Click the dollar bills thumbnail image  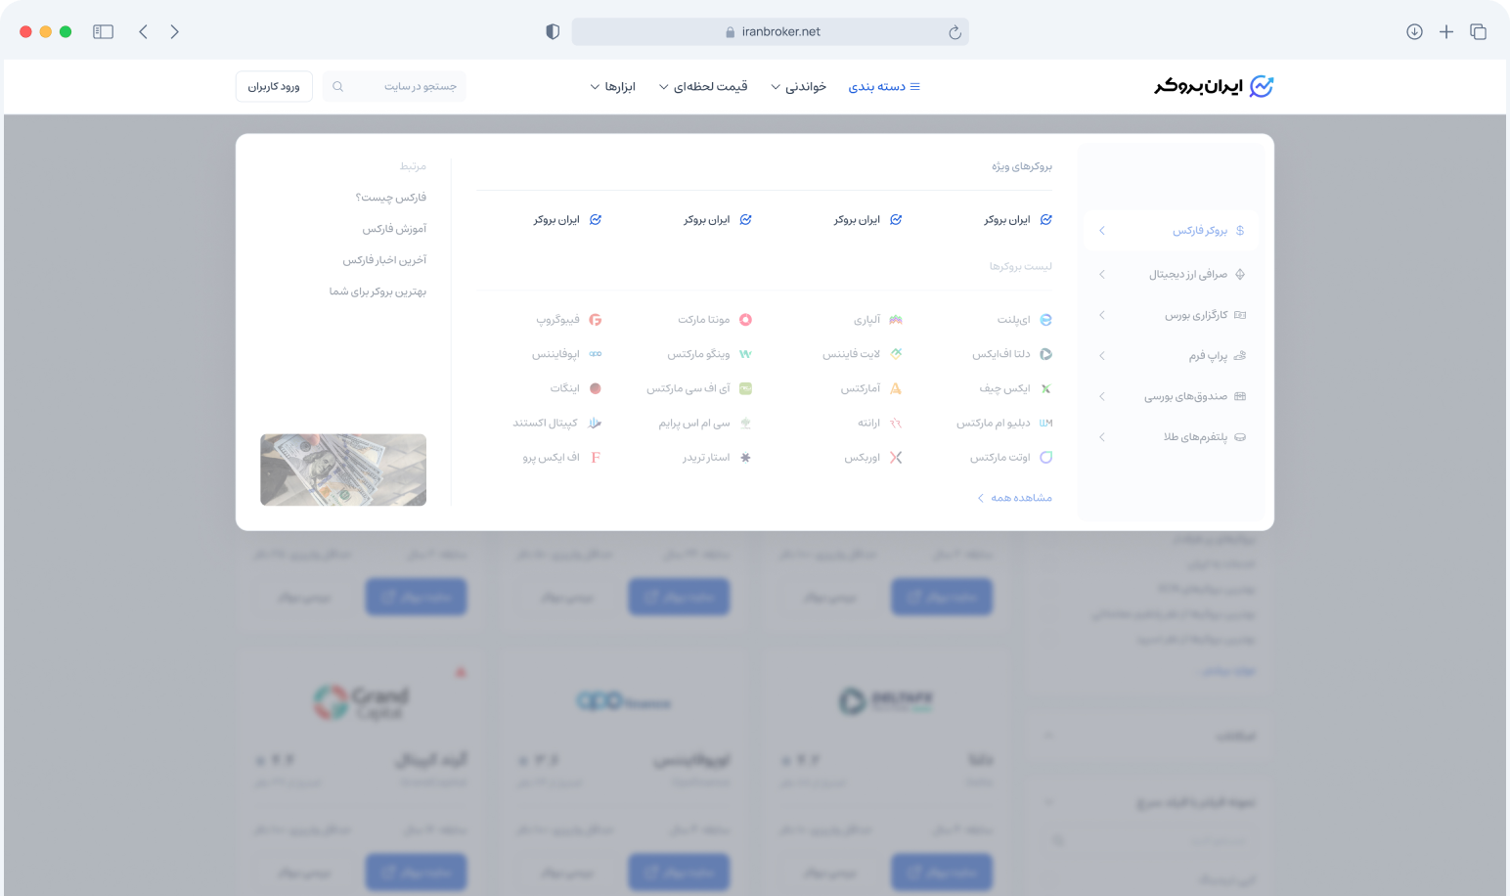(343, 470)
